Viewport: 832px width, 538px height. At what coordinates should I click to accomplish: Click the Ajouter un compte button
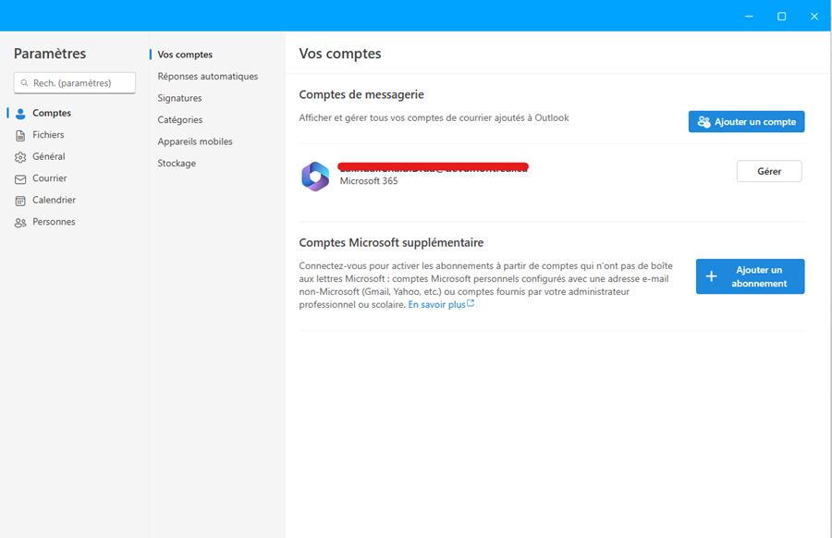coord(746,121)
